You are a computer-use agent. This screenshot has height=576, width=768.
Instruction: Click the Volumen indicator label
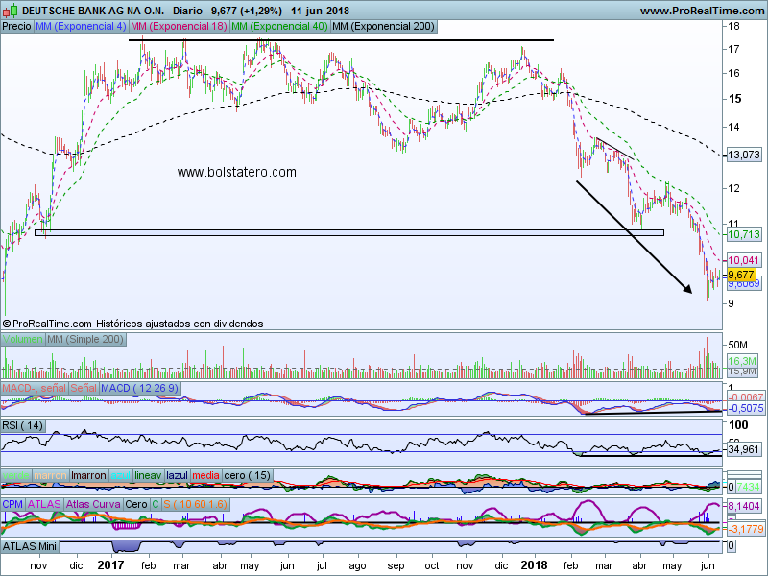pyautogui.click(x=23, y=340)
